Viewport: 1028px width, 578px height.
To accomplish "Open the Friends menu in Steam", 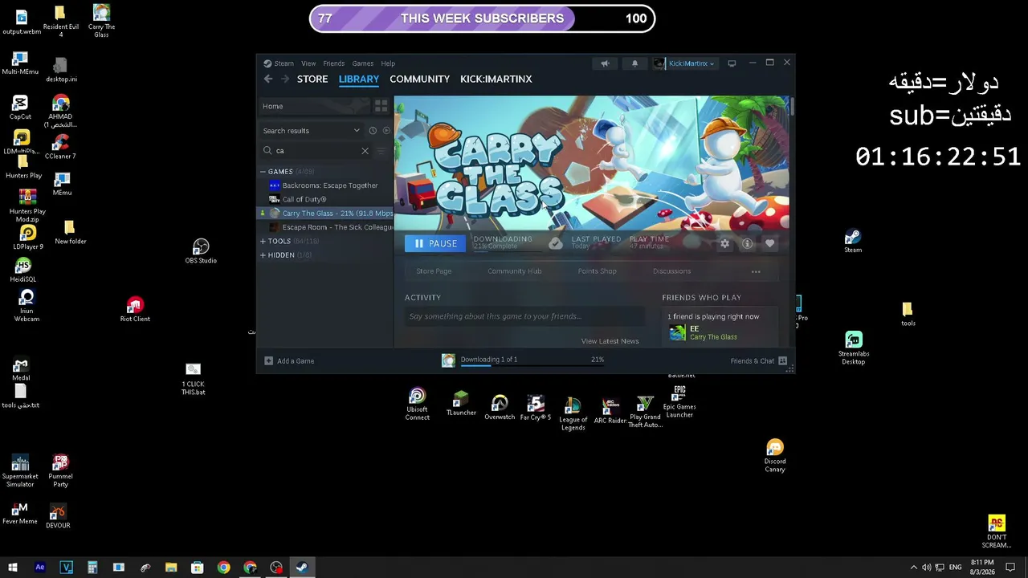I will [333, 63].
